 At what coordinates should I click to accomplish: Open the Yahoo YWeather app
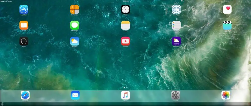pyautogui.click(x=176, y=41)
